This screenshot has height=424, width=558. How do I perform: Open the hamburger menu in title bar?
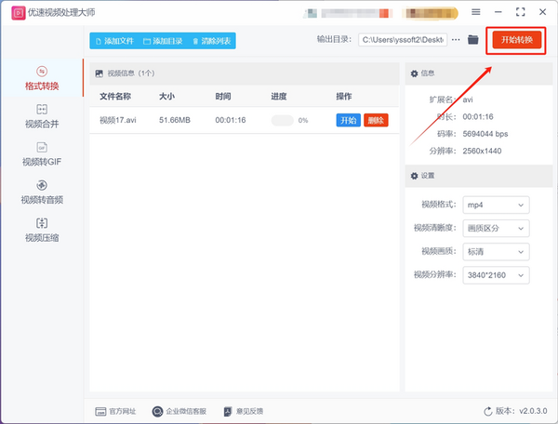(476, 12)
